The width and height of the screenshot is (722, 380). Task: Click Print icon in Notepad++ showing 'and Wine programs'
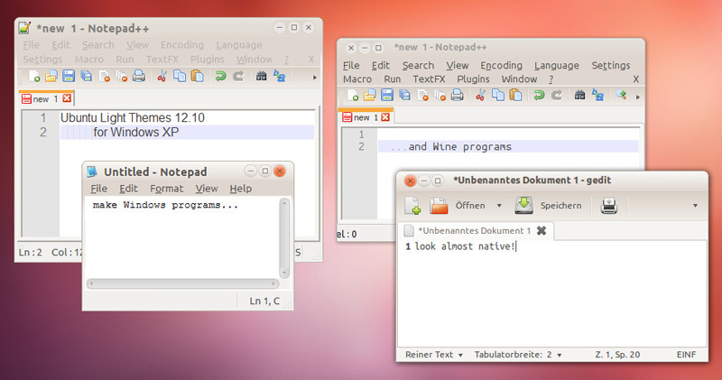458,96
